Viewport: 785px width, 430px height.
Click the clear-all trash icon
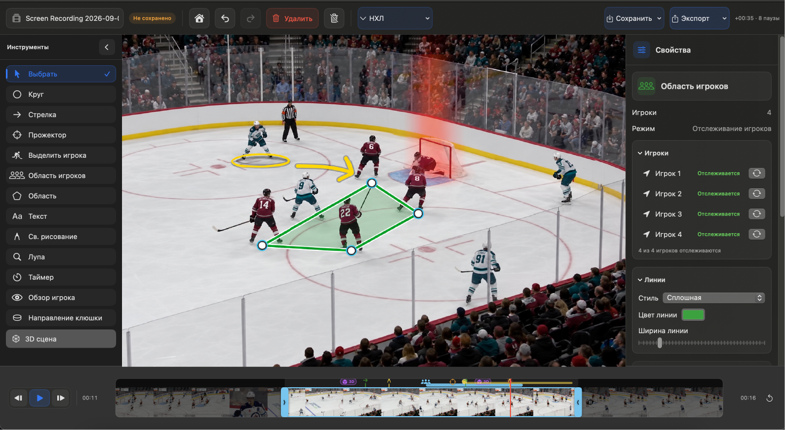click(334, 18)
